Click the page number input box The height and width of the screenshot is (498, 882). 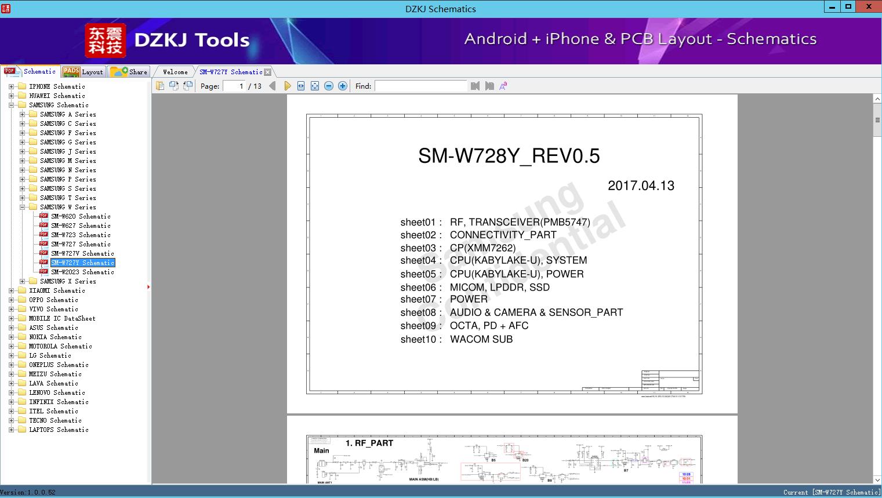tap(234, 86)
